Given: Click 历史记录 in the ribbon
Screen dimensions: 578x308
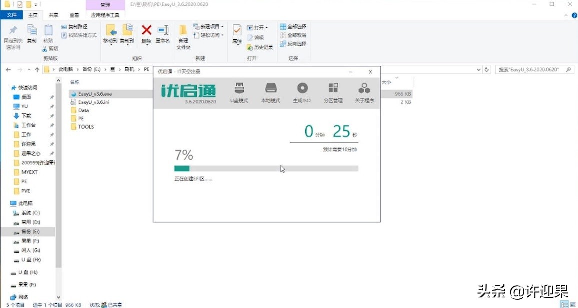Looking at the screenshot, I should coord(260,47).
